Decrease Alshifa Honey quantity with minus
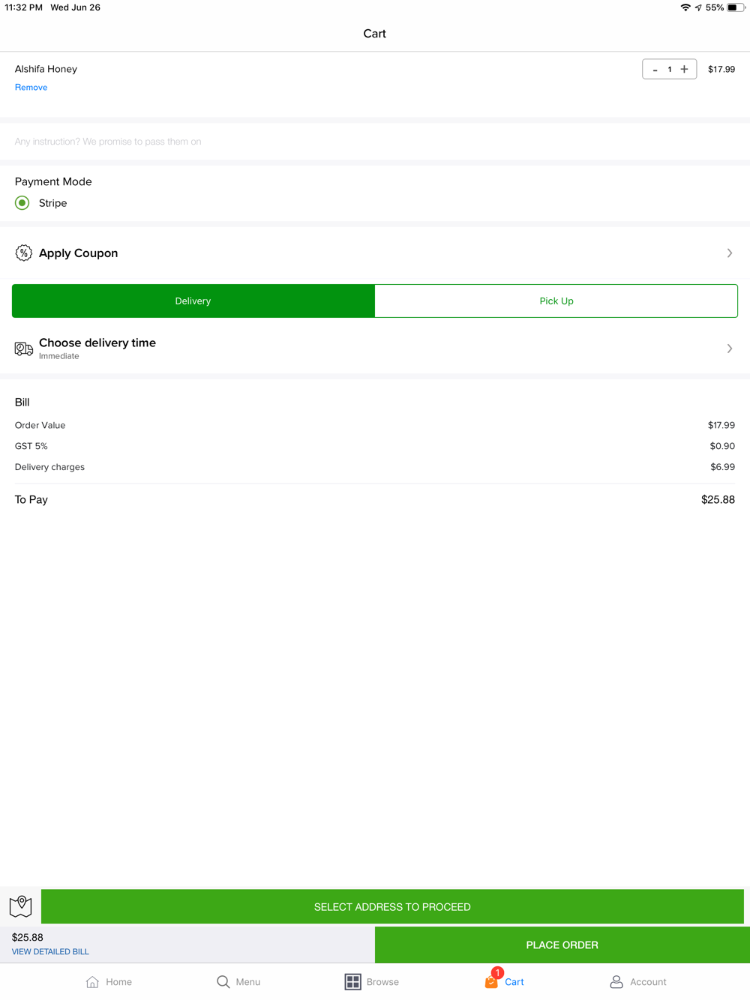Screen dimensions: 750x1000 point(655,69)
